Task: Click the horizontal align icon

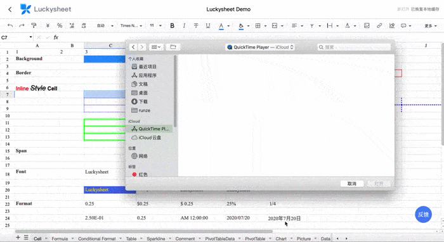Action: [294, 26]
